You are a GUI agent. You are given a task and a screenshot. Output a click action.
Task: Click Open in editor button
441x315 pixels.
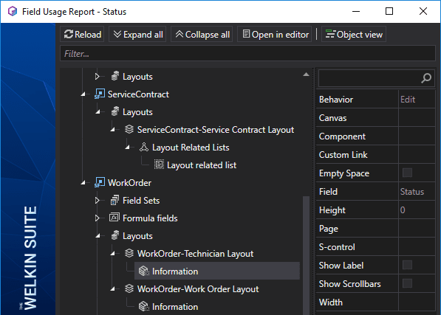[x=275, y=34]
